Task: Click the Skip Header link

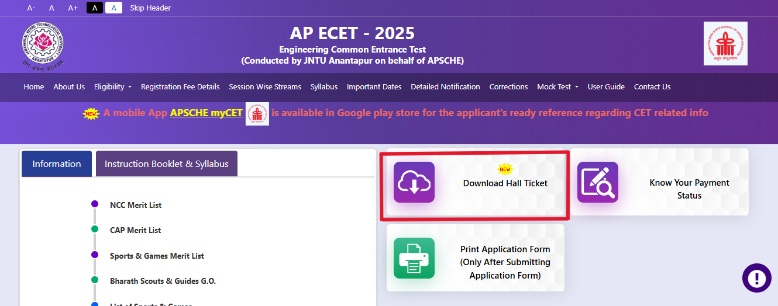Action: click(x=150, y=8)
